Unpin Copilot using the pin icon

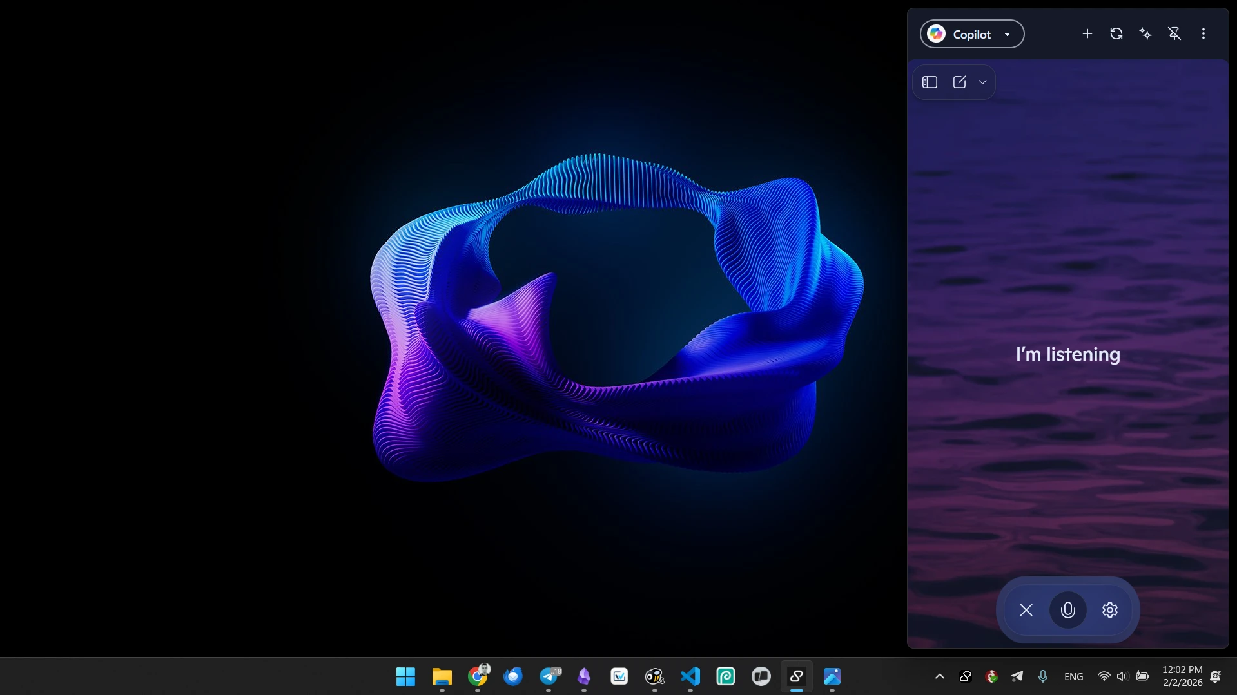click(1174, 33)
